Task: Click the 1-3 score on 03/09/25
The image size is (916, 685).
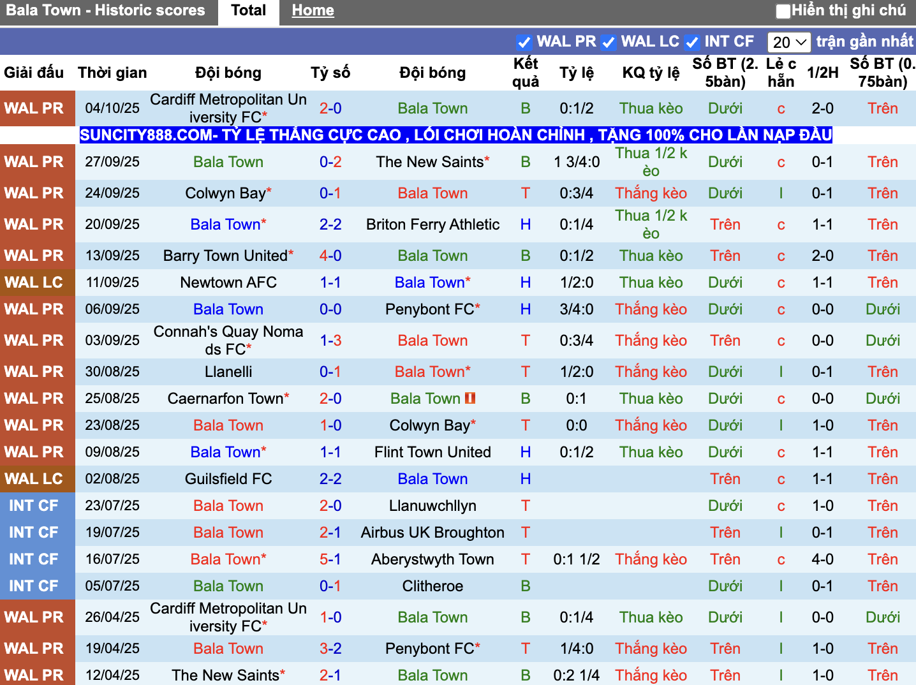Action: click(330, 341)
